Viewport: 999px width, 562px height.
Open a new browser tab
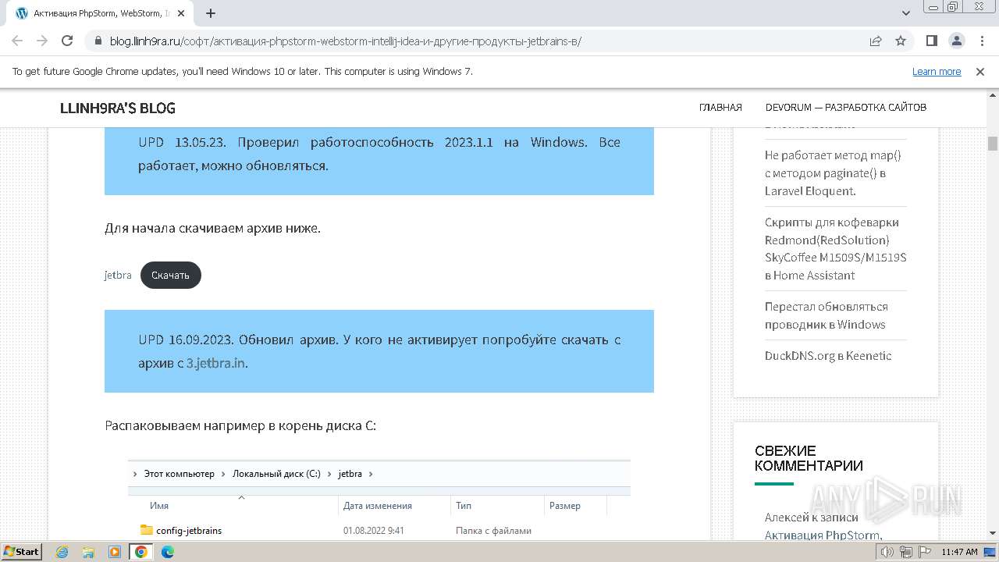[x=211, y=13]
